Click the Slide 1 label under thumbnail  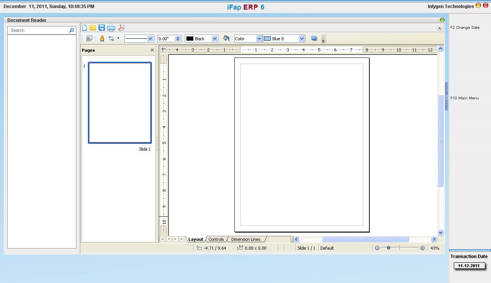145,149
